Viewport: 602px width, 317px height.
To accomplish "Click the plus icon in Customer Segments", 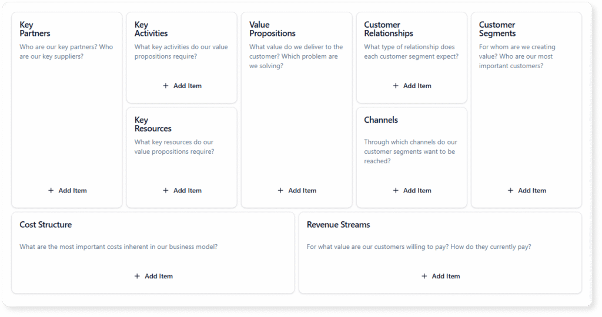I will point(510,191).
